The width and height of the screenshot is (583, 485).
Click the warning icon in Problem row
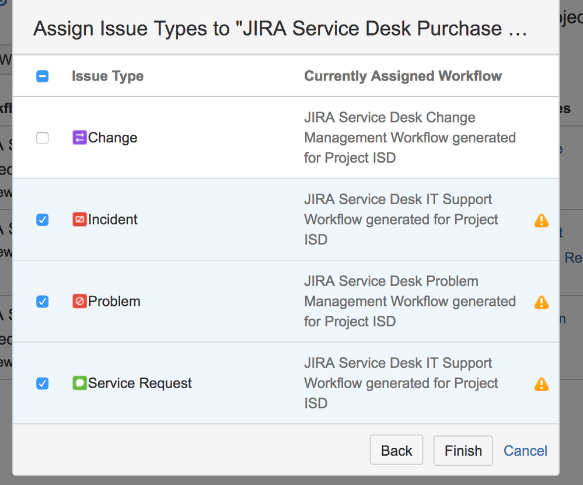541,302
